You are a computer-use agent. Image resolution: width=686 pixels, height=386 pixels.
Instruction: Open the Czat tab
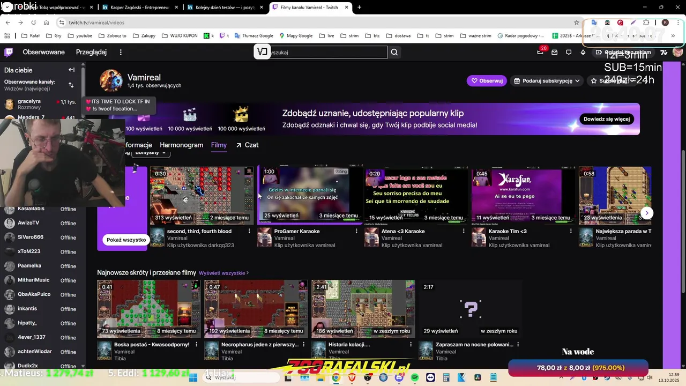tap(247, 145)
